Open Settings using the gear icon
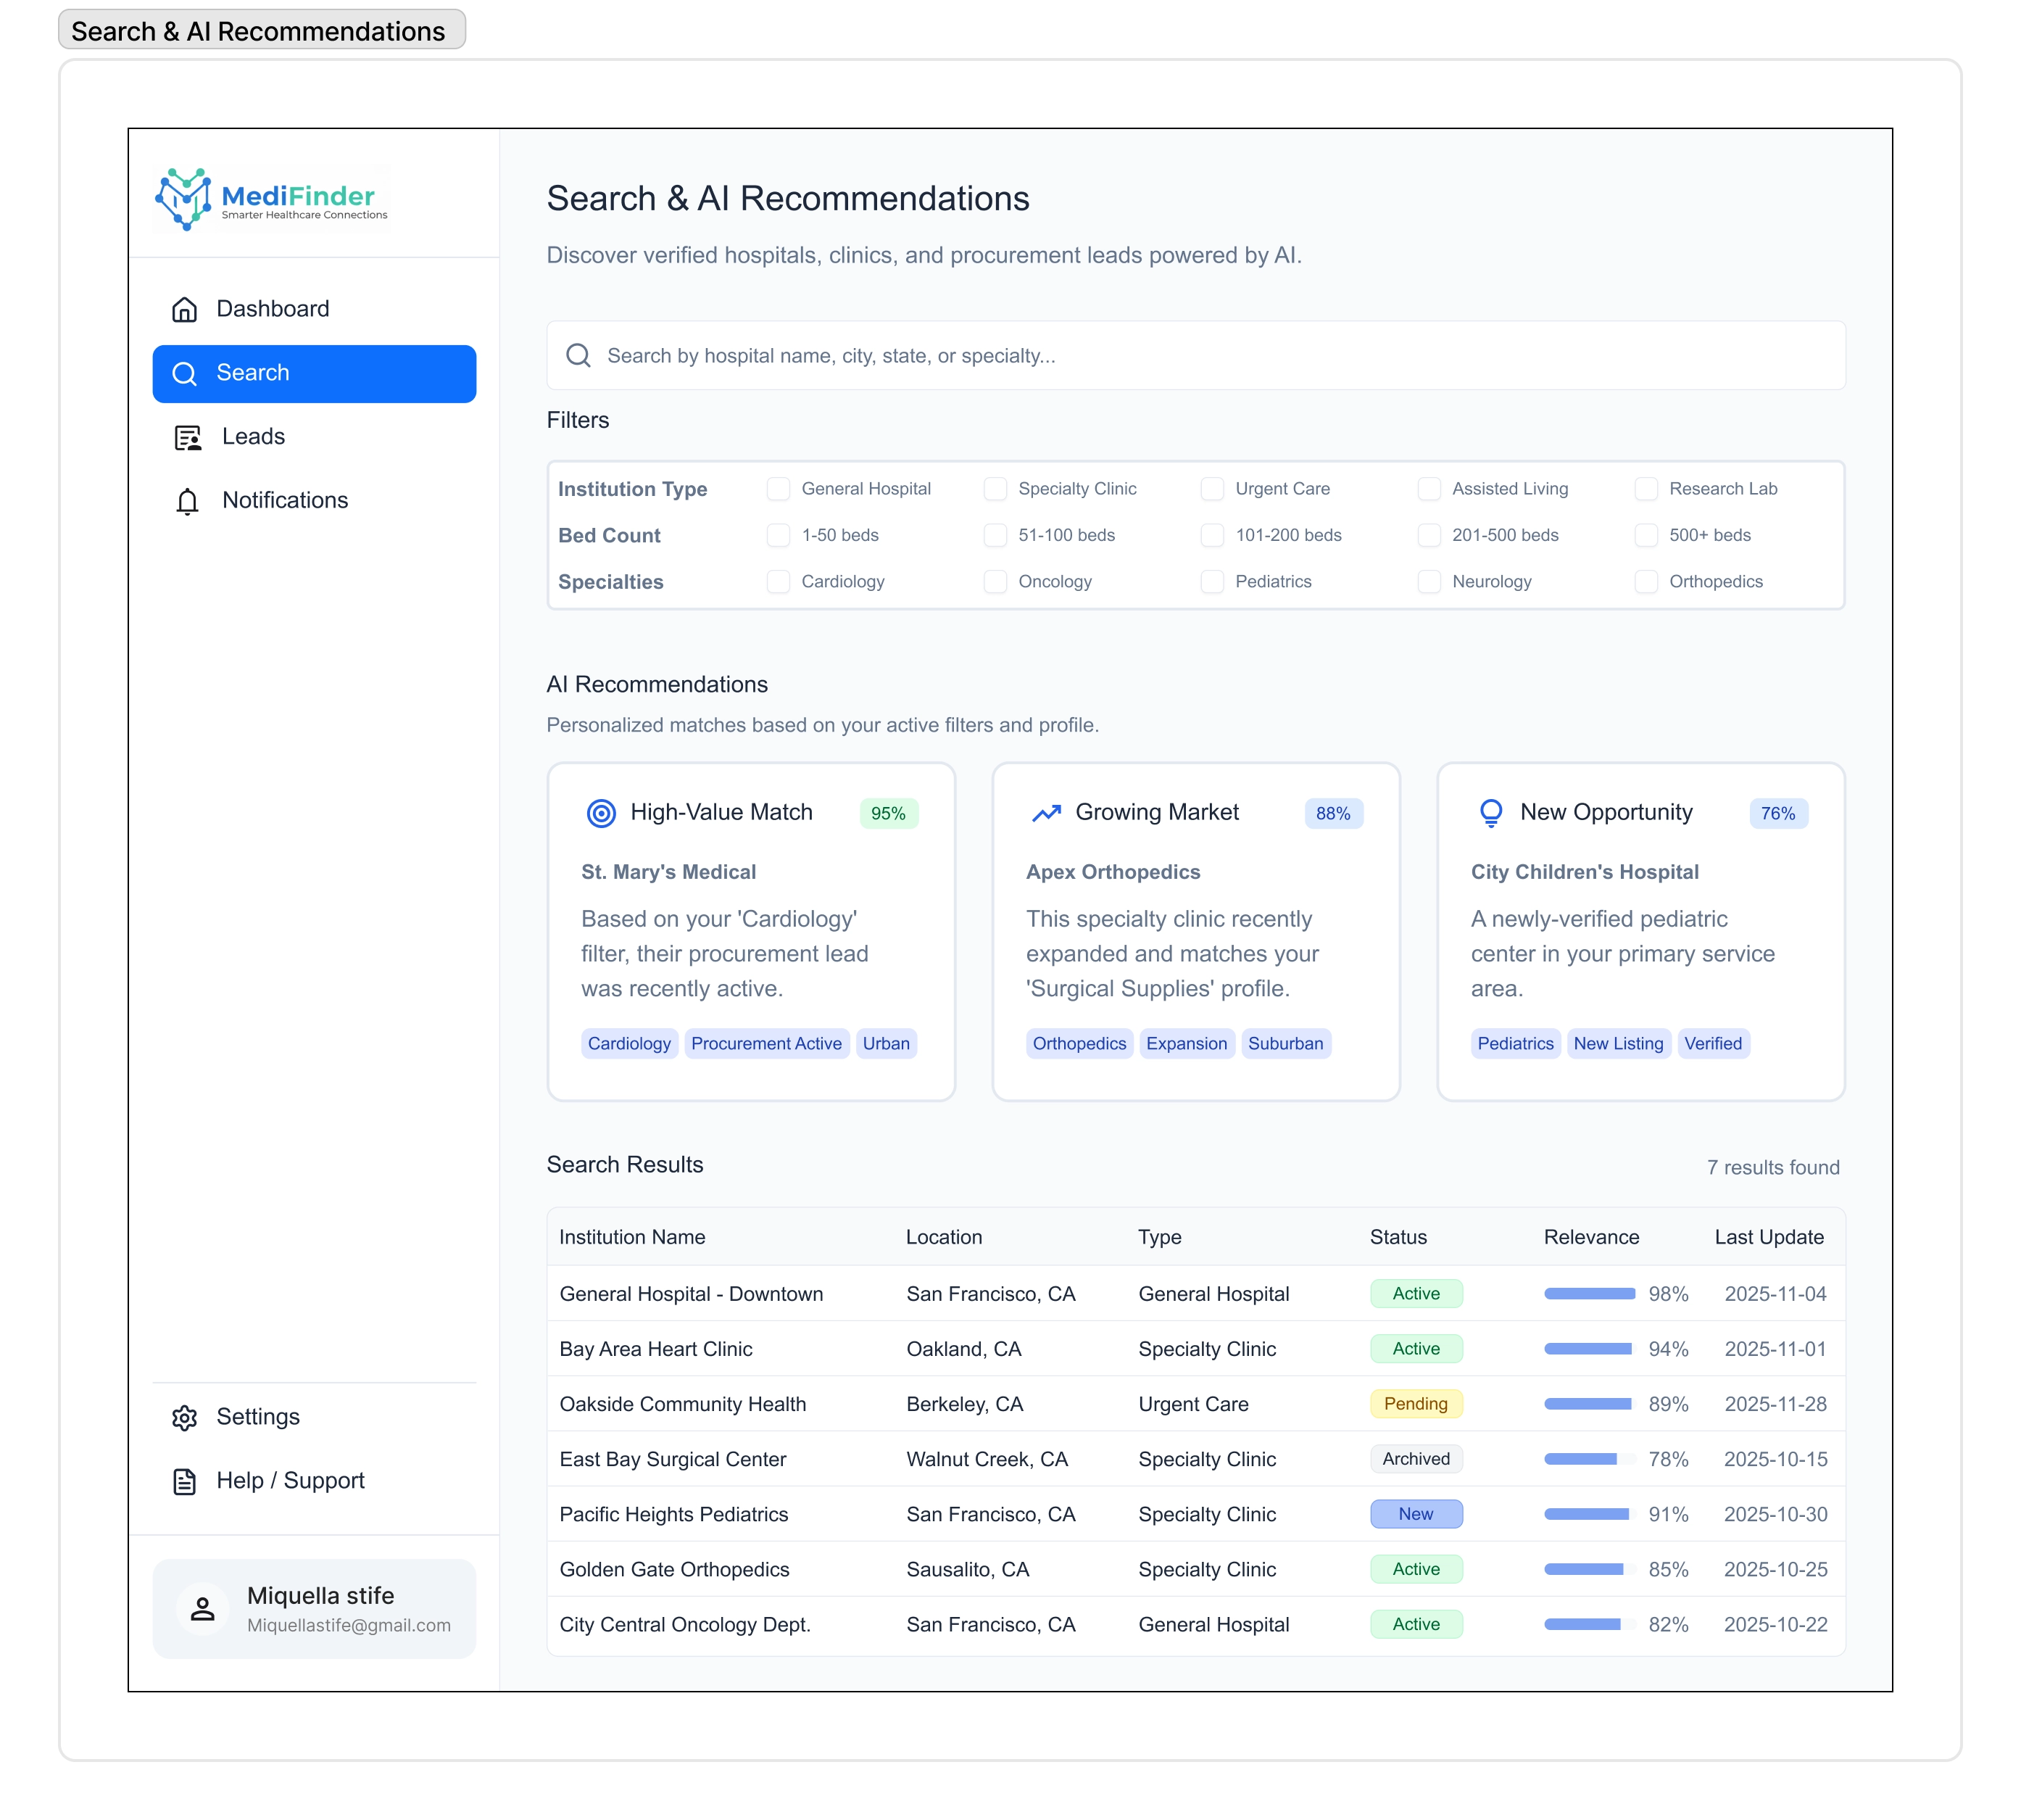This screenshot has width=2021, height=1820. click(186, 1417)
